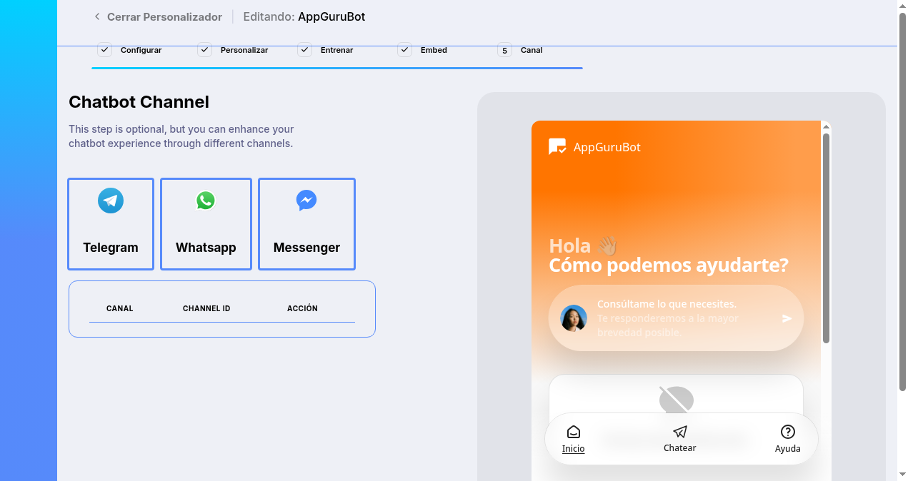The image size is (908, 481).
Task: Click the ACCIÓN column header
Action: point(302,308)
